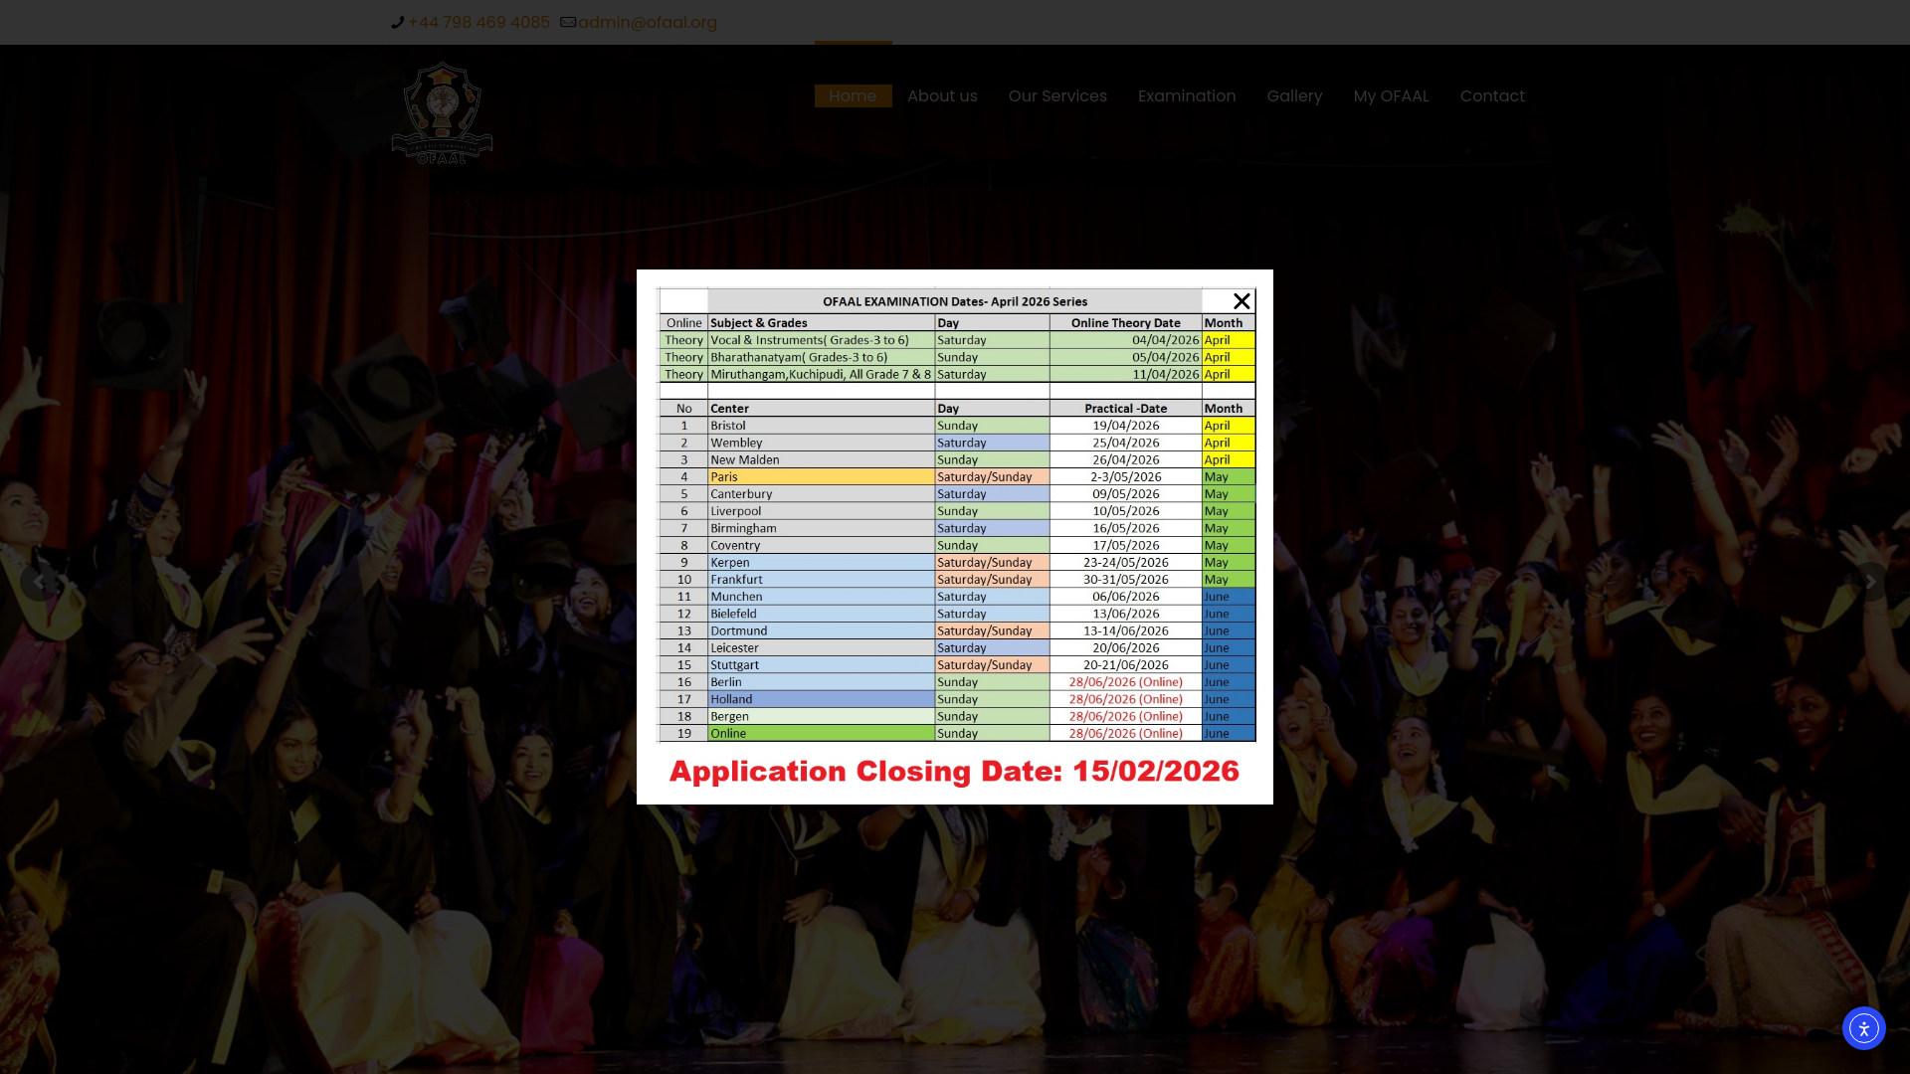Click the OFAAL logo
Screen dimensions: 1910x1074
(442, 113)
